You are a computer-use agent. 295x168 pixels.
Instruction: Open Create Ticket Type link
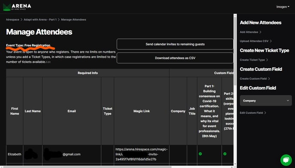coord(254,60)
